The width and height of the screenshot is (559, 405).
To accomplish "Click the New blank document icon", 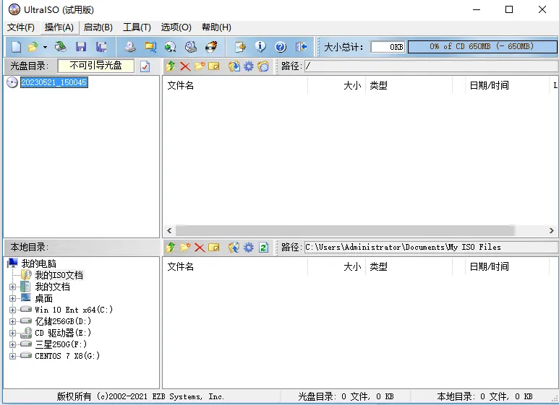I will coord(17,47).
